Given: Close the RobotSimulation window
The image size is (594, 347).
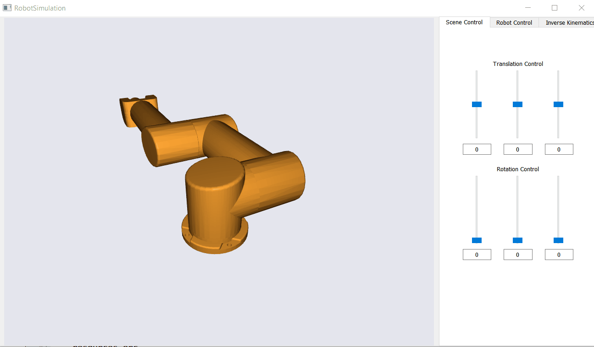Looking at the screenshot, I should 581,8.
